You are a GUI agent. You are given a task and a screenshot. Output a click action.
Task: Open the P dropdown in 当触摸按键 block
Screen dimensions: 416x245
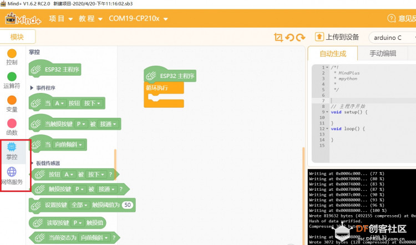[x=80, y=124]
